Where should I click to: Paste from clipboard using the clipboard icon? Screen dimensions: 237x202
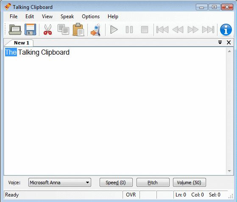(78, 30)
